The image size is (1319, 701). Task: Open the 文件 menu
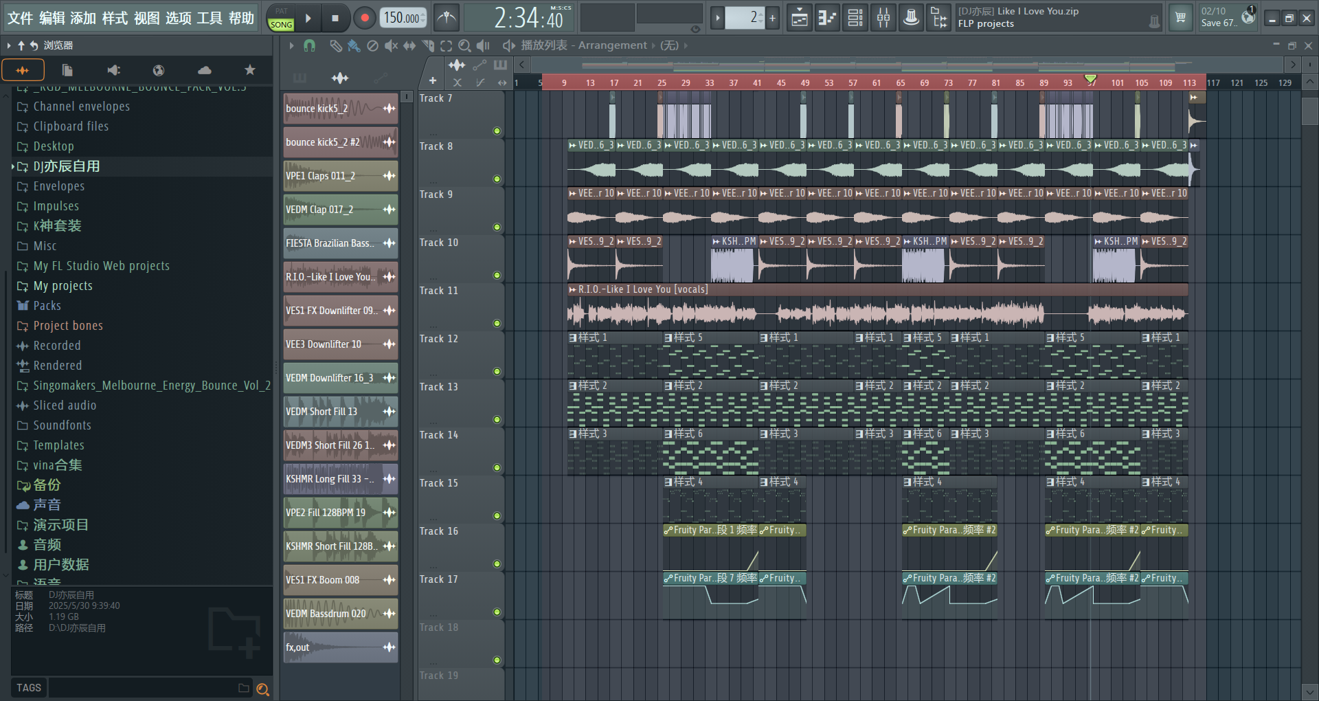coord(21,18)
